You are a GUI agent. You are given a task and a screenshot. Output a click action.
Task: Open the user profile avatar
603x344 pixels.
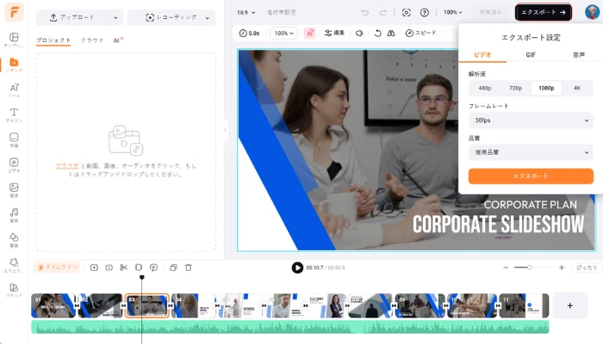coord(593,12)
